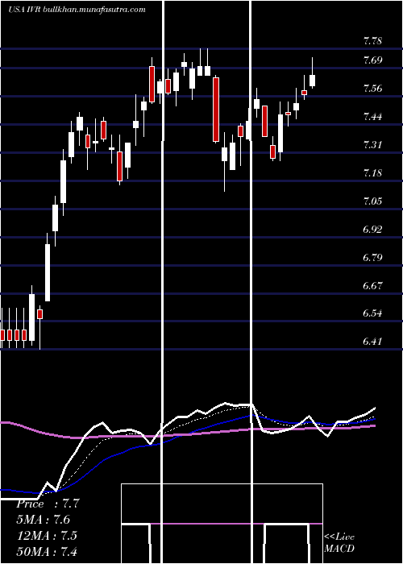Screen dimensions: 403x564
Task: Click the '50MA : 7.4' readout
Action: pos(47,551)
